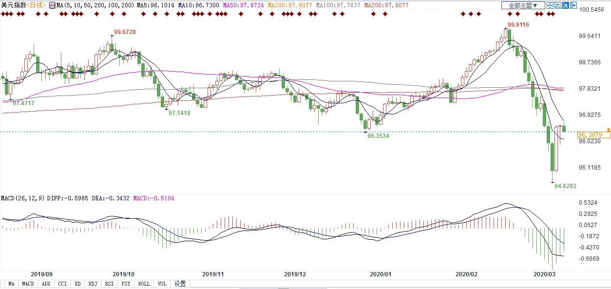Click the MA indicator icon beside 日线
The width and height of the screenshot is (611, 289).
(53, 5)
